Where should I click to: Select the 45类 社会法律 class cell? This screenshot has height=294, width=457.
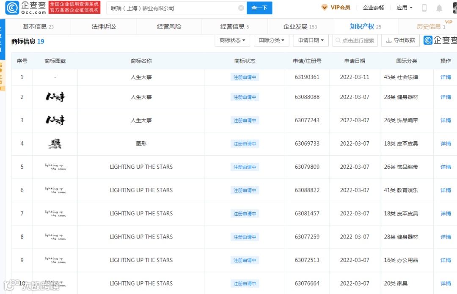click(401, 77)
